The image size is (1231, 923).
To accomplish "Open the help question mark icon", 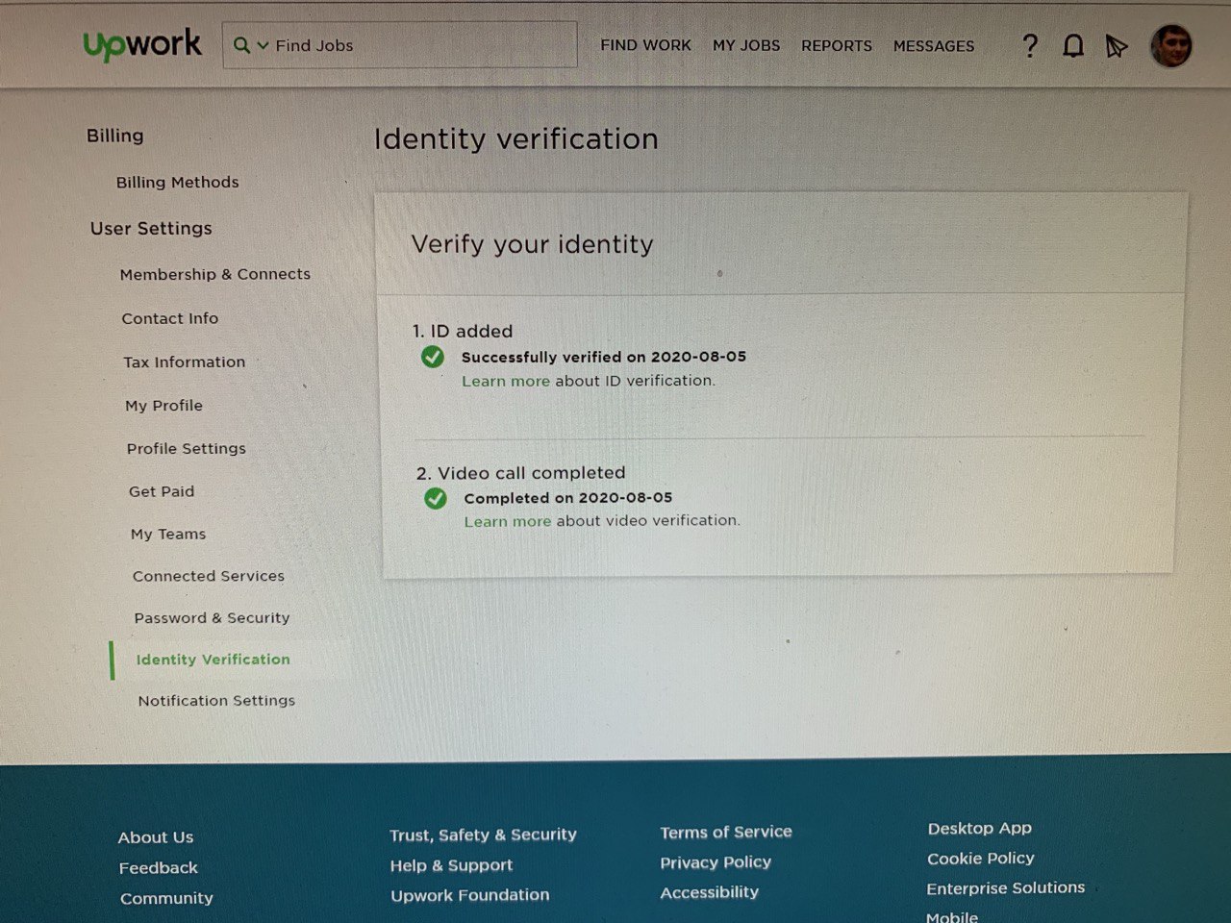I will (1030, 45).
